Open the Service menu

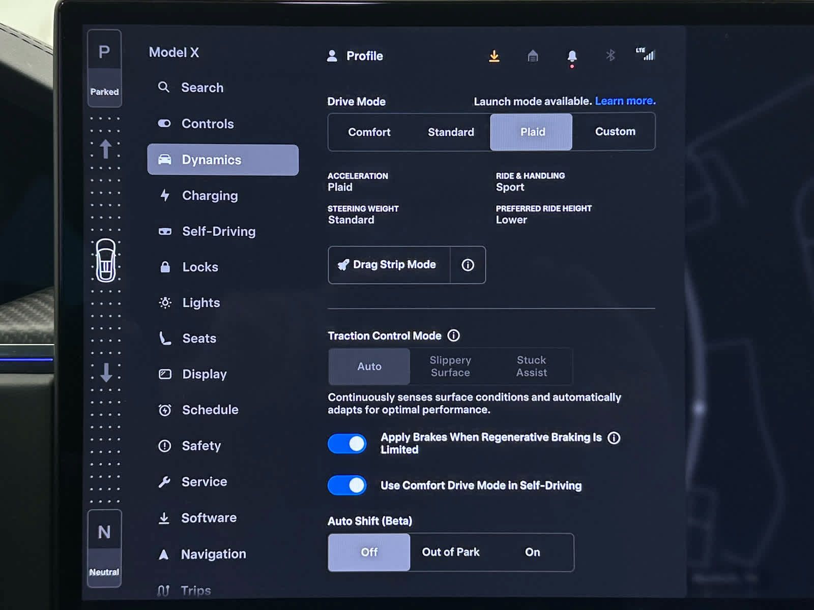223,482
